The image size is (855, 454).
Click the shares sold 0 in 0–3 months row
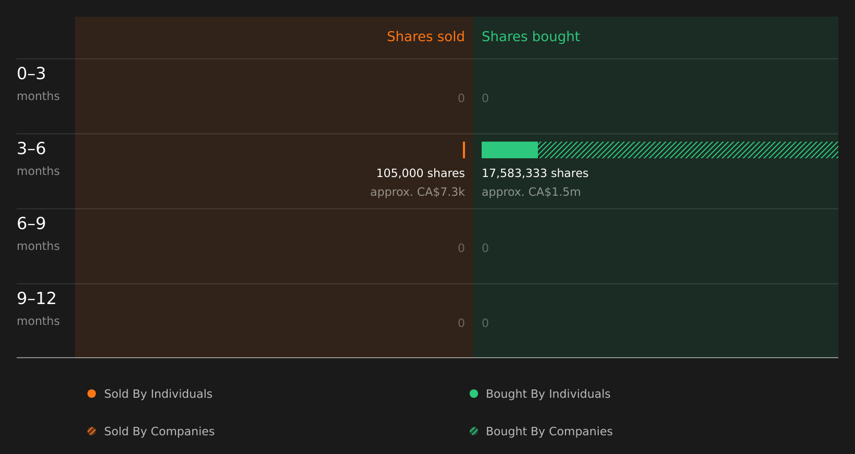coord(461,98)
